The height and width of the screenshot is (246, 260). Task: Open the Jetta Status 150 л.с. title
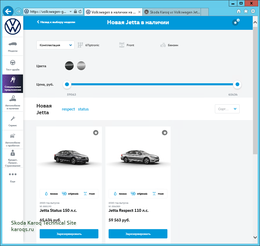point(58,210)
